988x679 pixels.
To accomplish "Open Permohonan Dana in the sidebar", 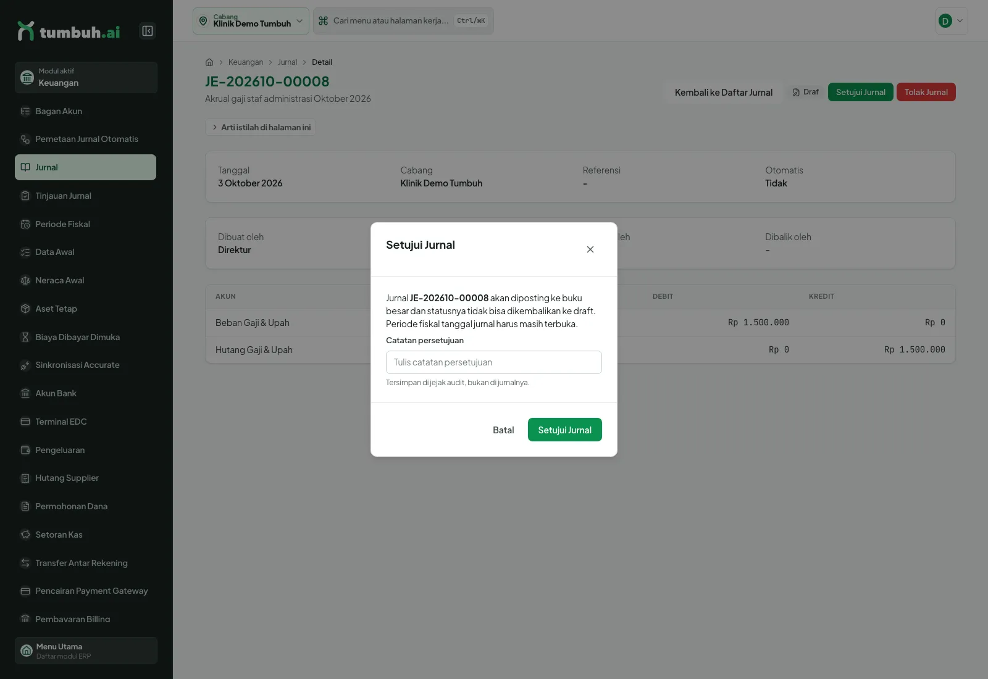I will click(85, 506).
